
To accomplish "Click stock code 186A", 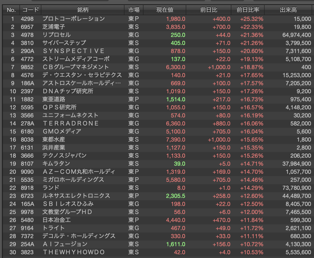I will tap(27, 83).
